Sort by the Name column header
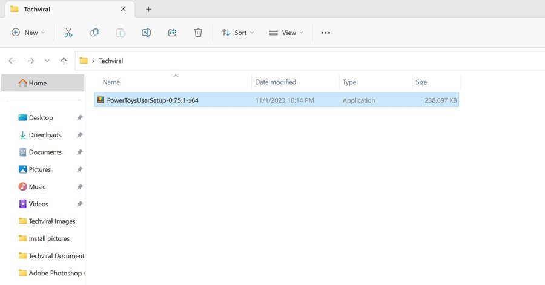Viewport: 545px width, 285px height. tap(111, 82)
